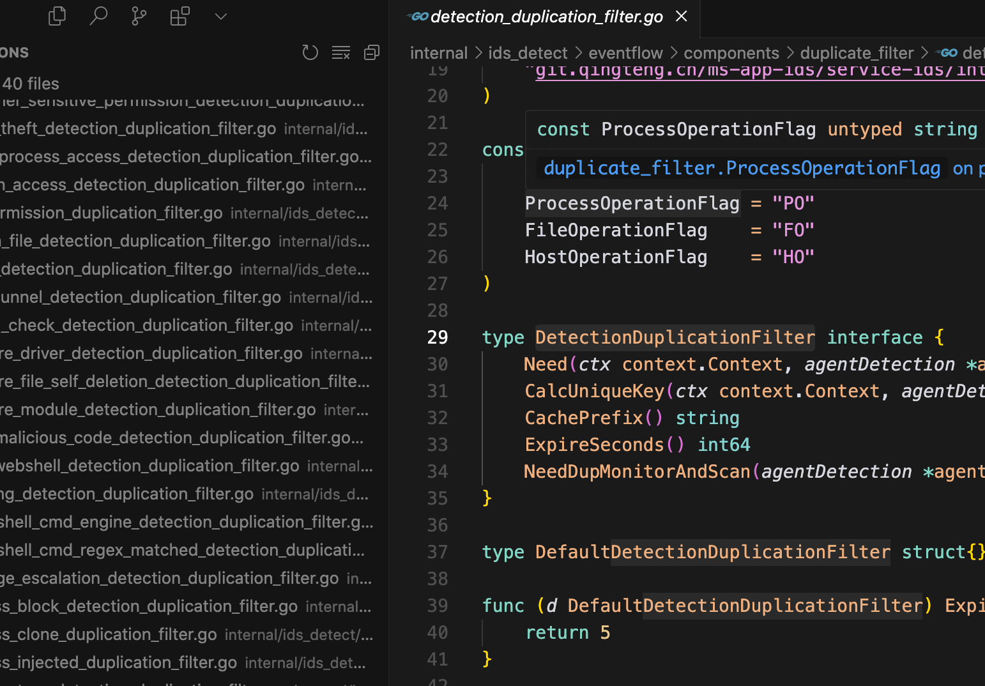The image size is (985, 686).
Task: Click the 'components' breadcrumb item
Action: pyautogui.click(x=731, y=53)
